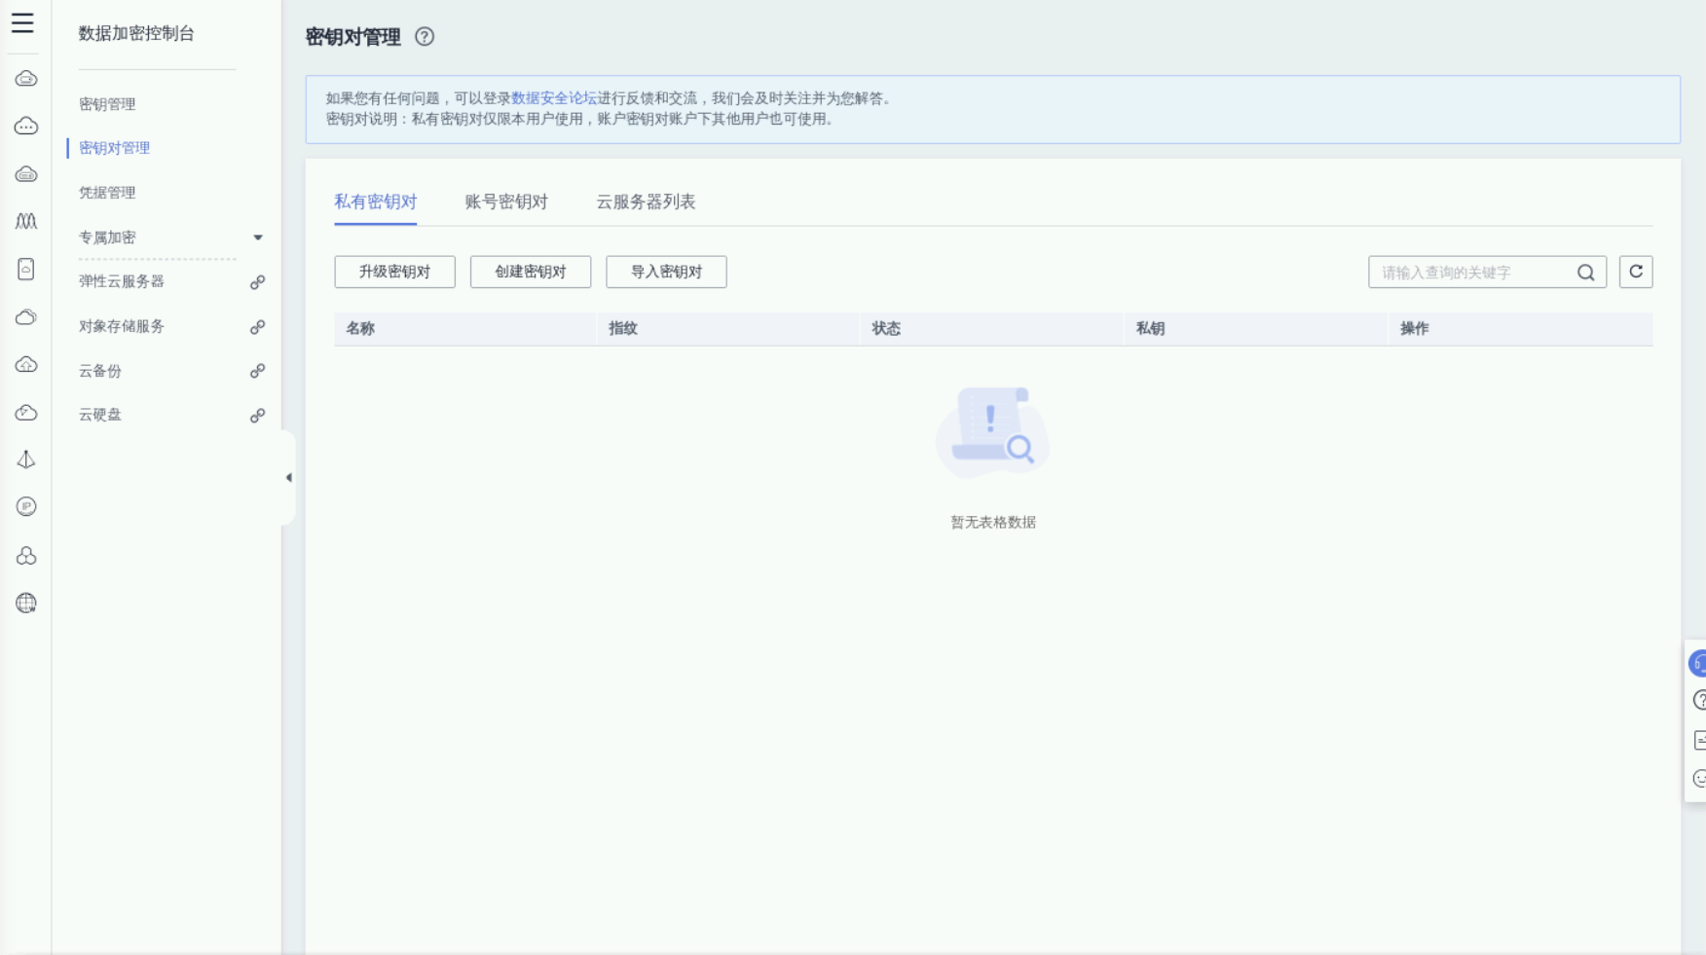The image size is (1706, 955).
Task: Click the globe icon in the sidebar
Action: [x=26, y=604]
